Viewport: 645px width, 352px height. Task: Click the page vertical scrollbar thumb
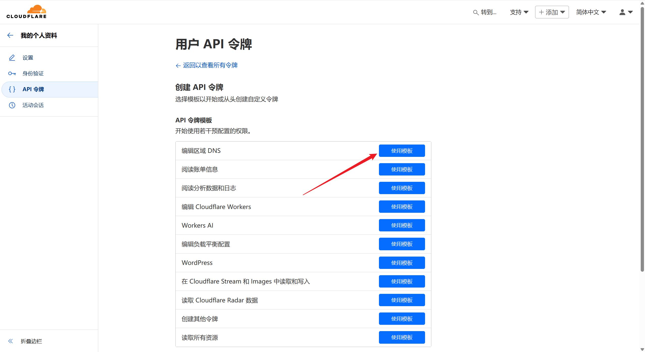coord(642,139)
